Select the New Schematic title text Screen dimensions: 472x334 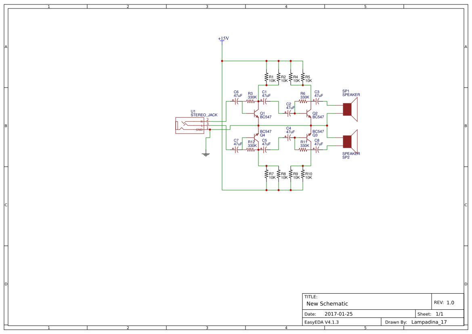click(x=327, y=303)
